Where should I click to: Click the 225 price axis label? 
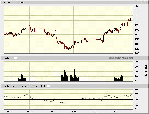(137, 16)
